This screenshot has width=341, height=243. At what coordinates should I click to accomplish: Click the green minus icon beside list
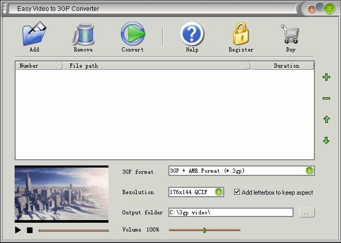tap(326, 98)
